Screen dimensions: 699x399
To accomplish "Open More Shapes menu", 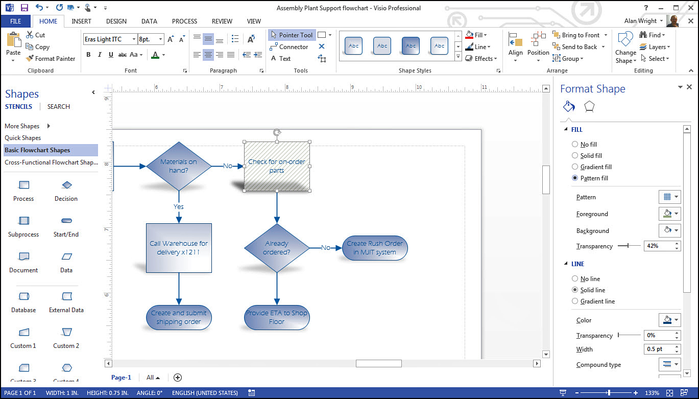I will click(x=28, y=126).
